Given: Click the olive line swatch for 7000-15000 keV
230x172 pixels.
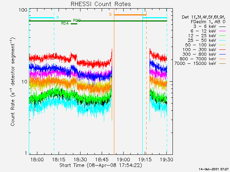Looking at the screenshot, I should (x=222, y=64).
